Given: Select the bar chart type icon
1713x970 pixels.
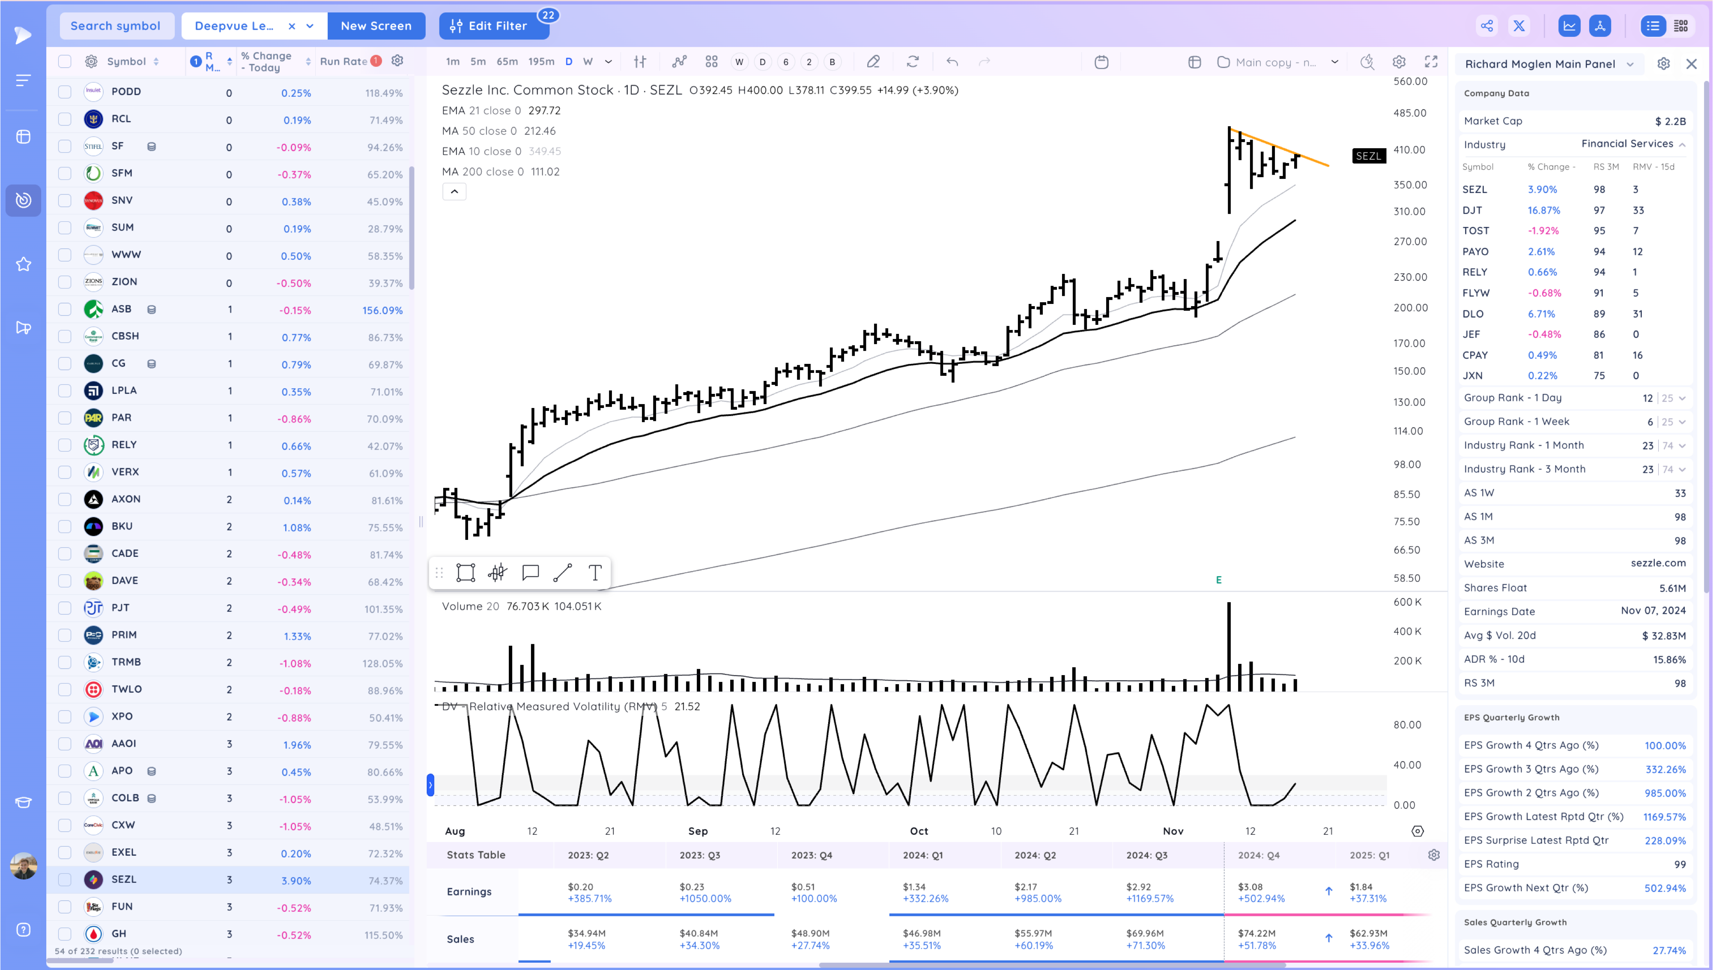Looking at the screenshot, I should [x=640, y=62].
